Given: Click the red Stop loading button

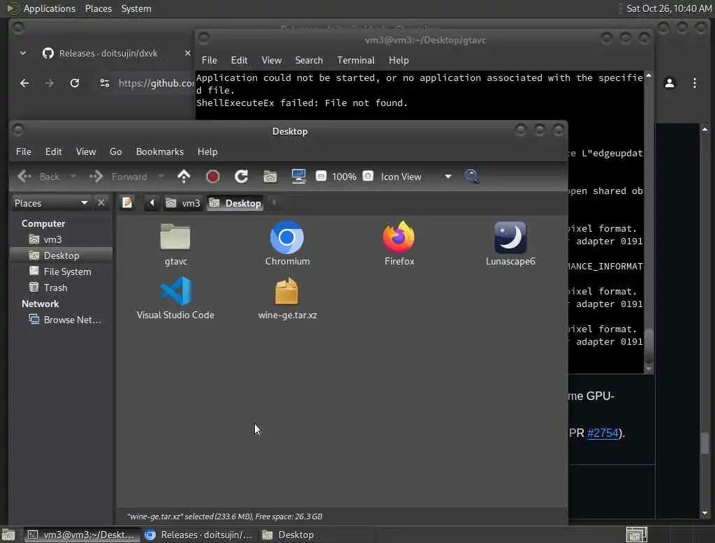Looking at the screenshot, I should tap(212, 177).
